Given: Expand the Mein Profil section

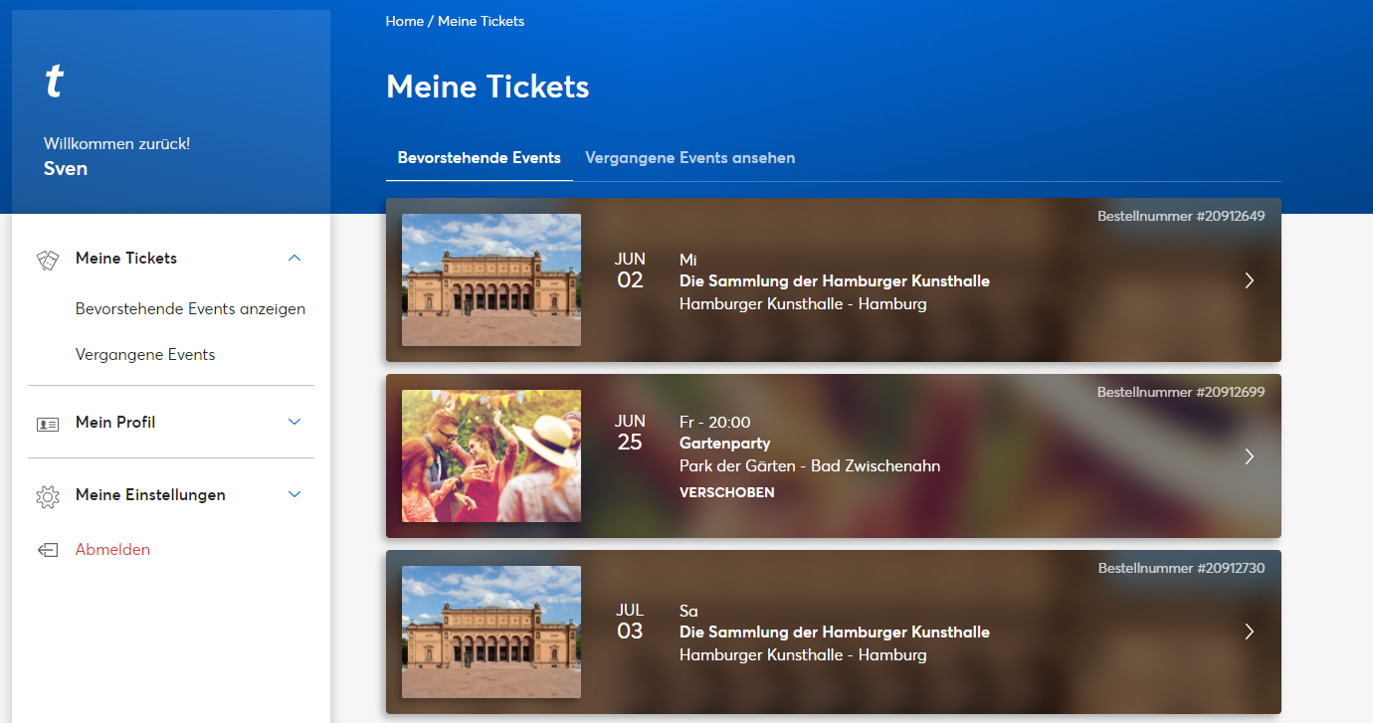Looking at the screenshot, I should (294, 422).
